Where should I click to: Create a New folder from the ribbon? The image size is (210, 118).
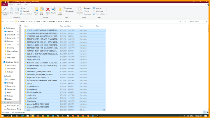point(60,11)
